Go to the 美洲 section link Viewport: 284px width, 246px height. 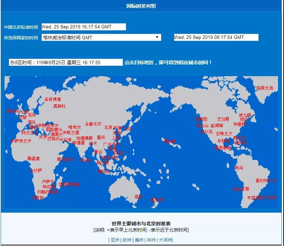tap(139, 240)
